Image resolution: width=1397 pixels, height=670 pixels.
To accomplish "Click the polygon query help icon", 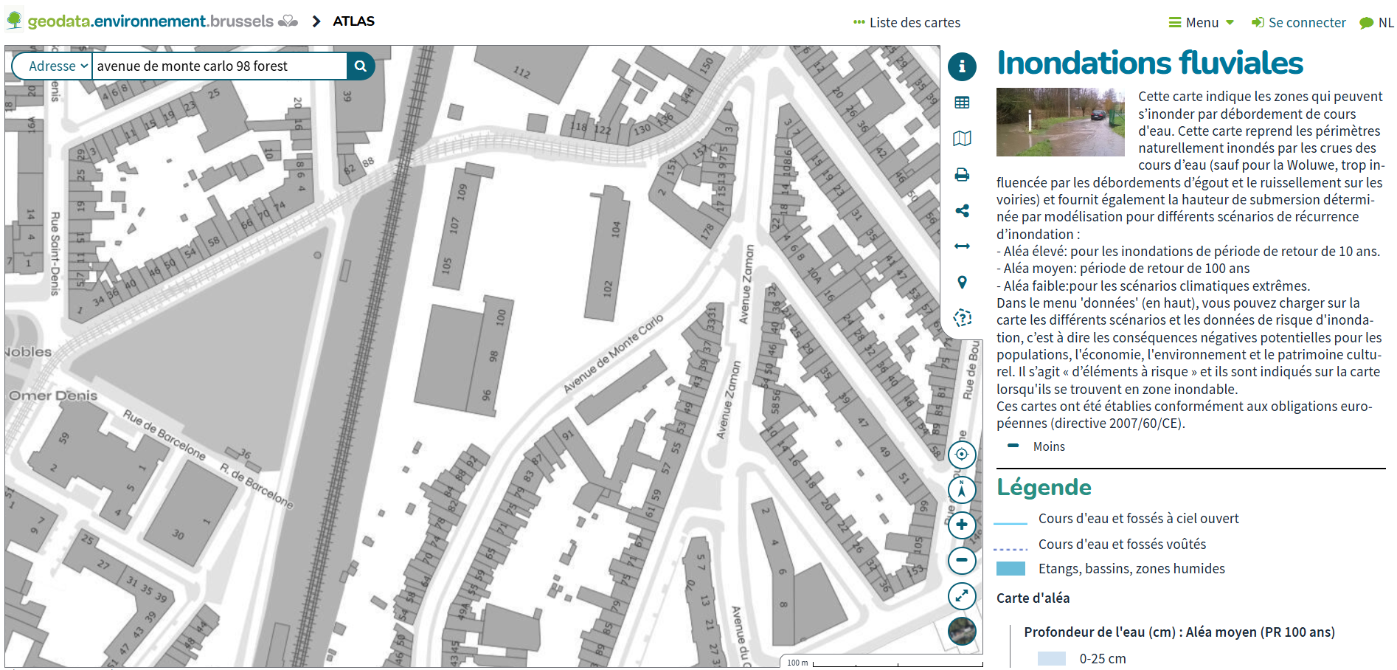I will pos(962,318).
